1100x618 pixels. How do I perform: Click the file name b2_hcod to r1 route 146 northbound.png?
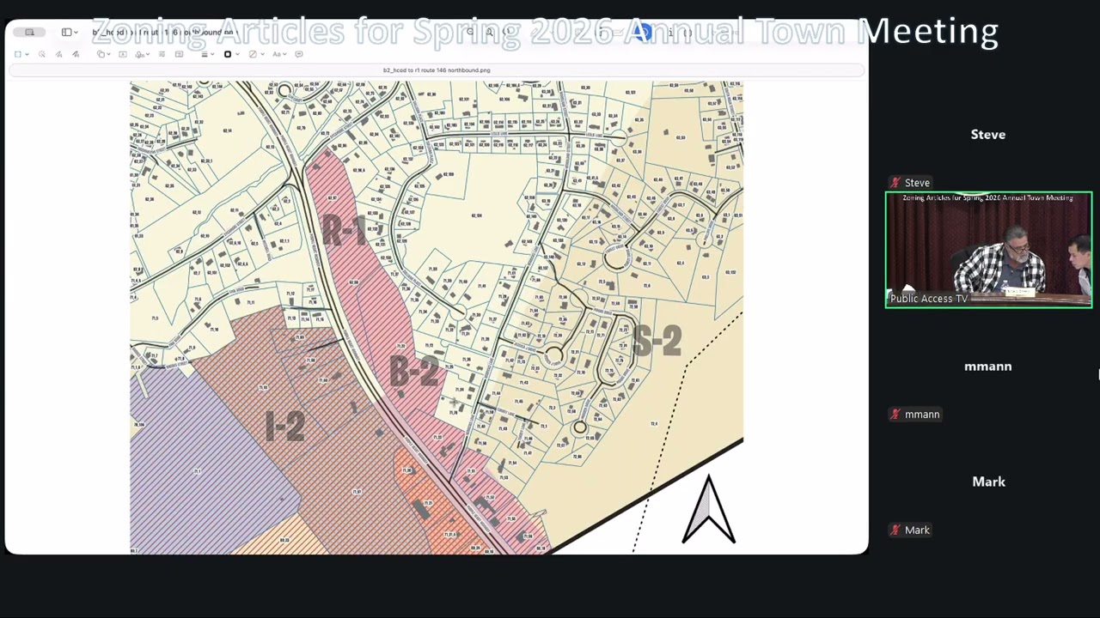437,70
